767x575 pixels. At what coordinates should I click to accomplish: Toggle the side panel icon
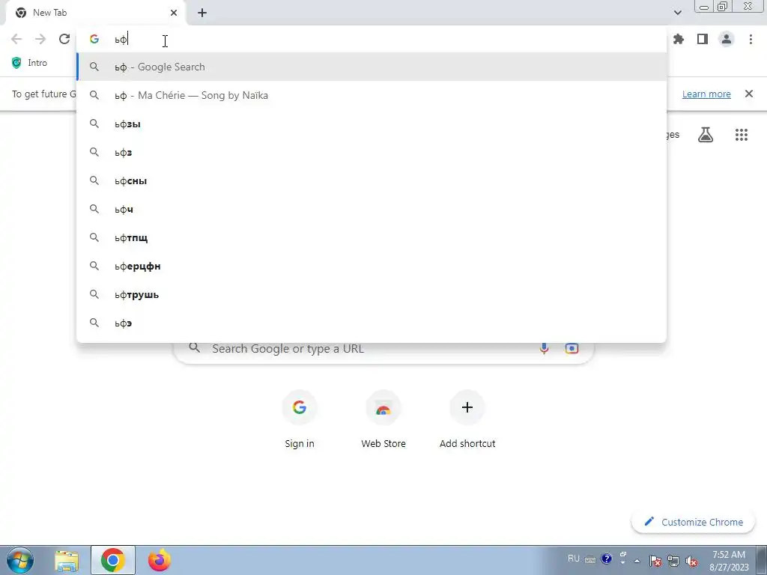[703, 39]
